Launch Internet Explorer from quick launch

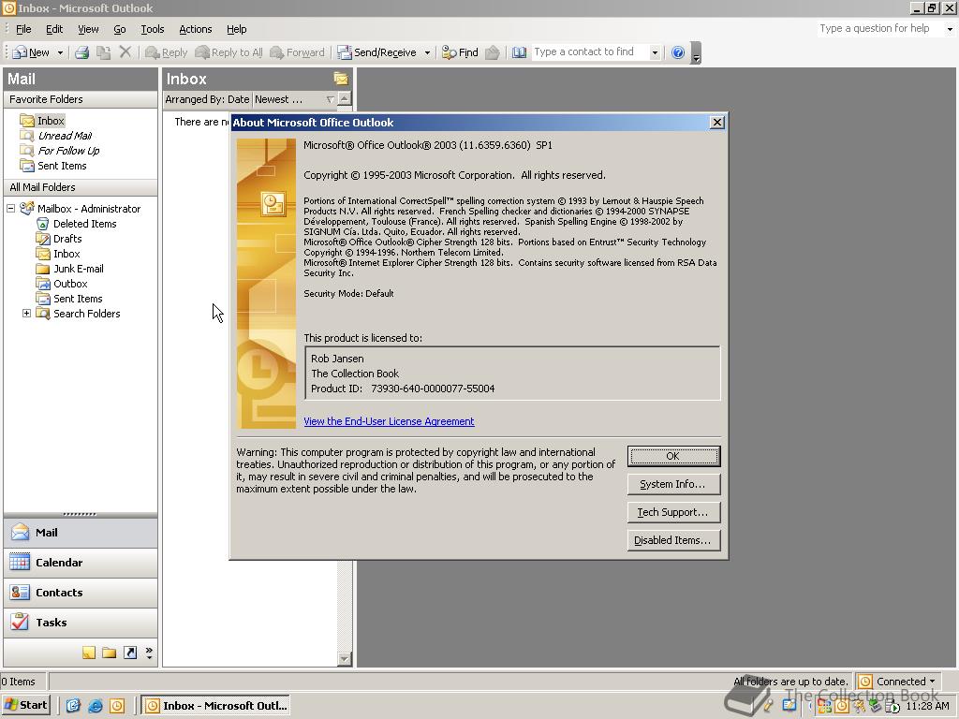(x=96, y=706)
